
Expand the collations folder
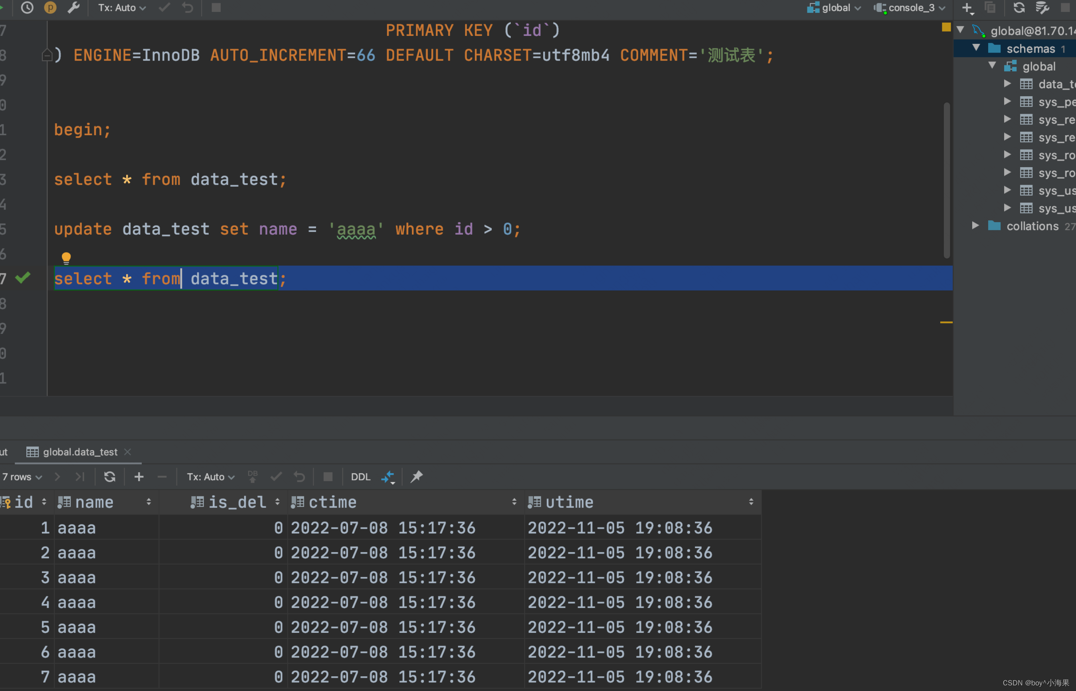[x=975, y=226]
